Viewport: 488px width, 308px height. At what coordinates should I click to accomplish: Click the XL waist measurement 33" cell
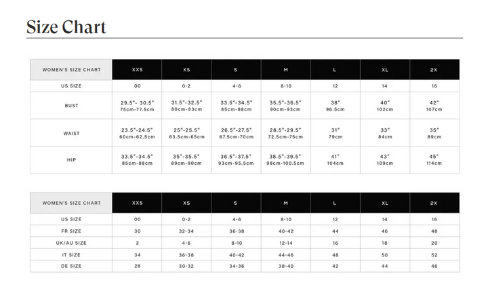click(x=385, y=133)
